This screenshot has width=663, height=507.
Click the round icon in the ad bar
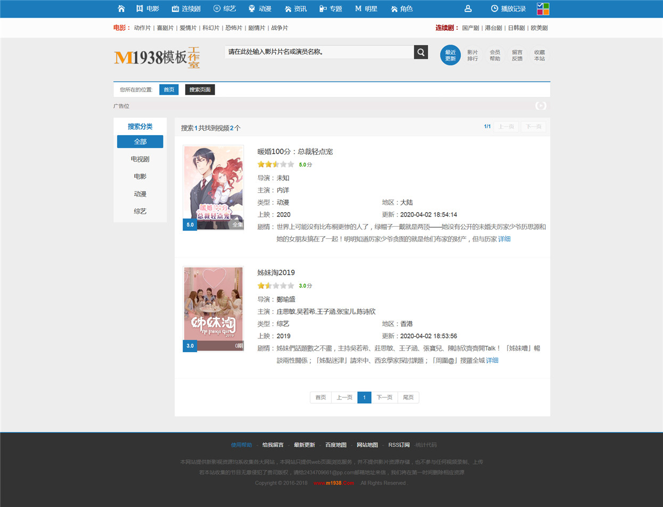[541, 105]
